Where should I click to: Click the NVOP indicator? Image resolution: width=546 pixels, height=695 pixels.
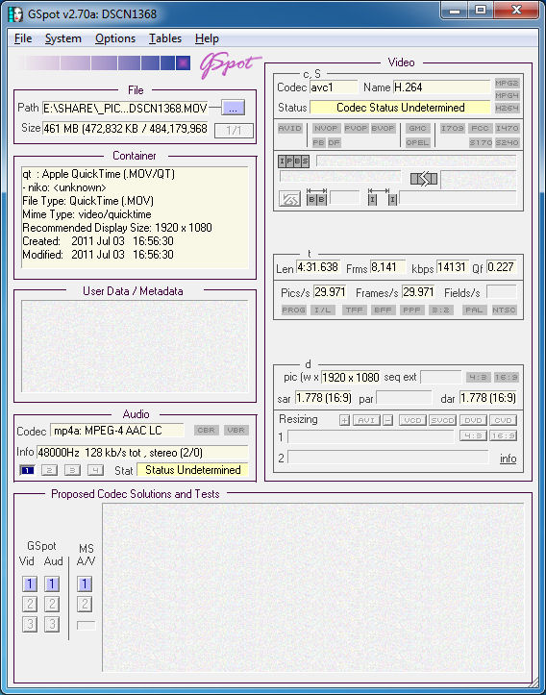coord(326,128)
